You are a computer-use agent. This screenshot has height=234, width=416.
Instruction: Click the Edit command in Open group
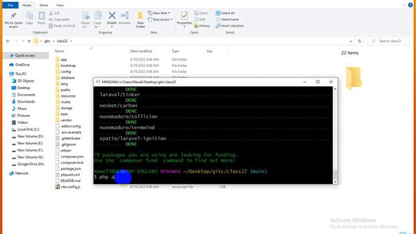coord(200,19)
